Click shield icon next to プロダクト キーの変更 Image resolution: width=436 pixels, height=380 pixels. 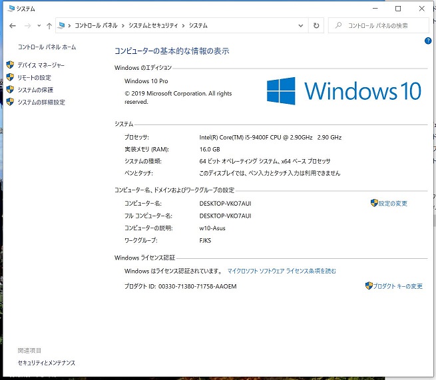point(369,285)
